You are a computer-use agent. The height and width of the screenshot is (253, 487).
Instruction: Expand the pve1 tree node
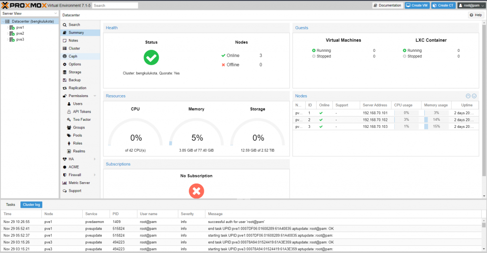[8, 27]
